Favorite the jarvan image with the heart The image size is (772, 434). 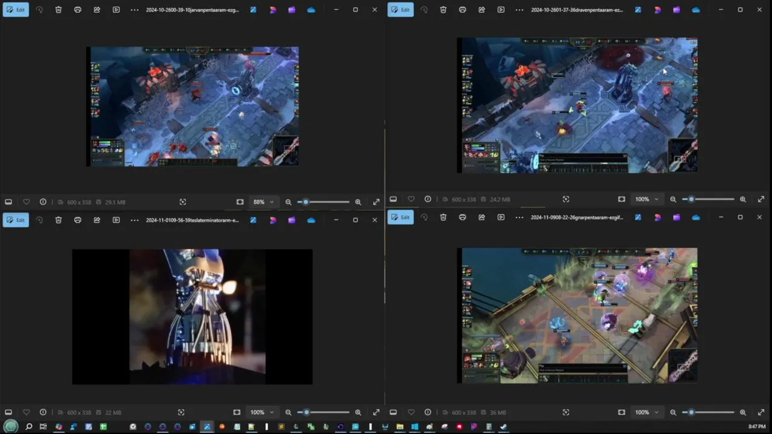(27, 202)
